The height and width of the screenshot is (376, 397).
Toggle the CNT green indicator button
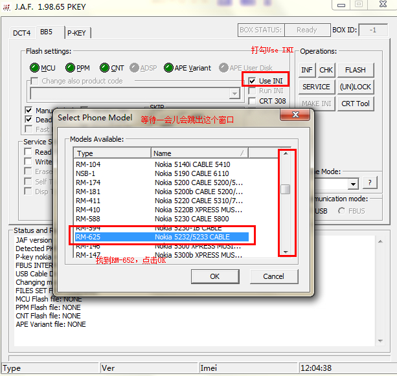click(104, 68)
